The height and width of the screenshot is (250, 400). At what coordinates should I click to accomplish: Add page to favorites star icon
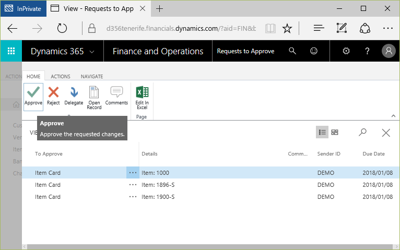287,28
